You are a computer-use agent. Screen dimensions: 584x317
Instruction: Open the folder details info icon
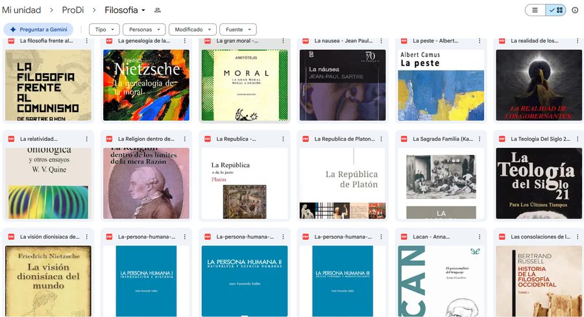coord(575,10)
